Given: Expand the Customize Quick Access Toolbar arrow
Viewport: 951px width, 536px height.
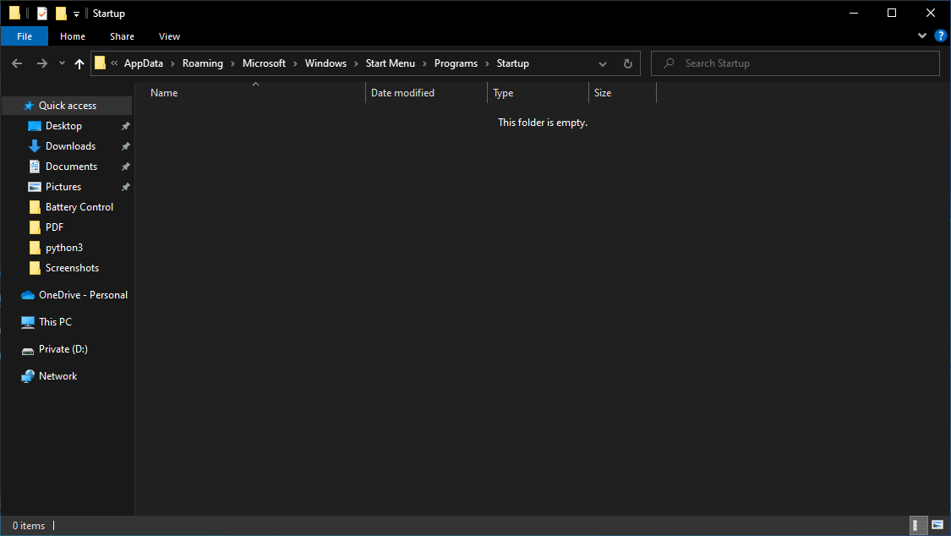Looking at the screenshot, I should tap(76, 13).
